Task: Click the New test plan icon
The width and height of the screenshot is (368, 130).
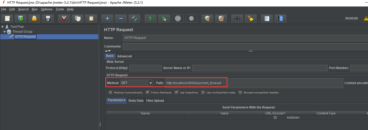Action: tap(7, 18)
